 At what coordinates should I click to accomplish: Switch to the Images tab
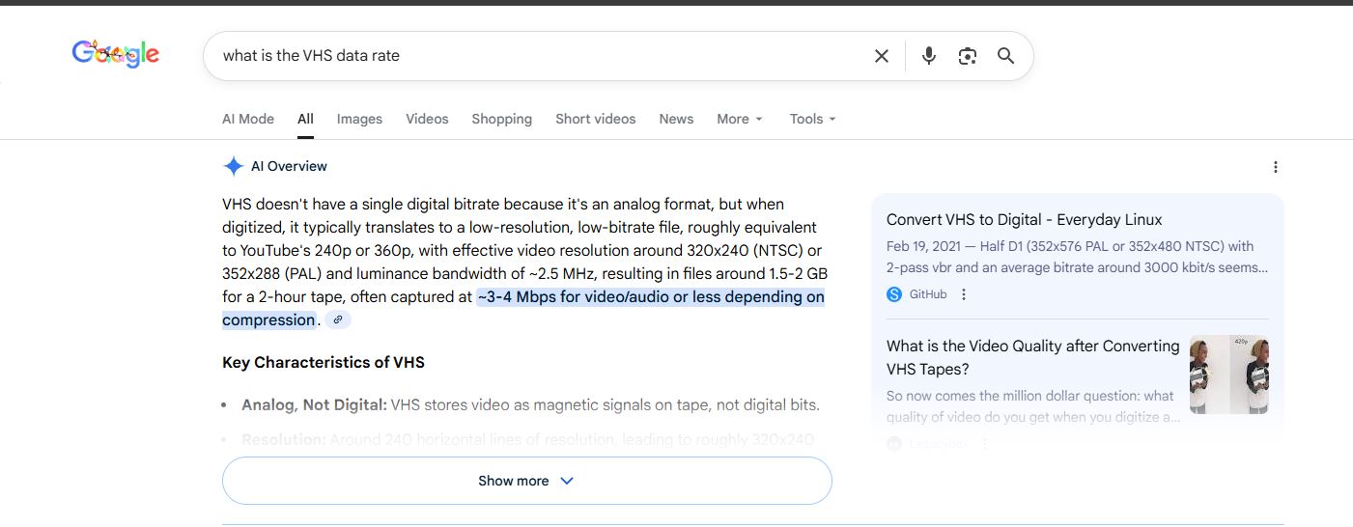click(x=359, y=119)
